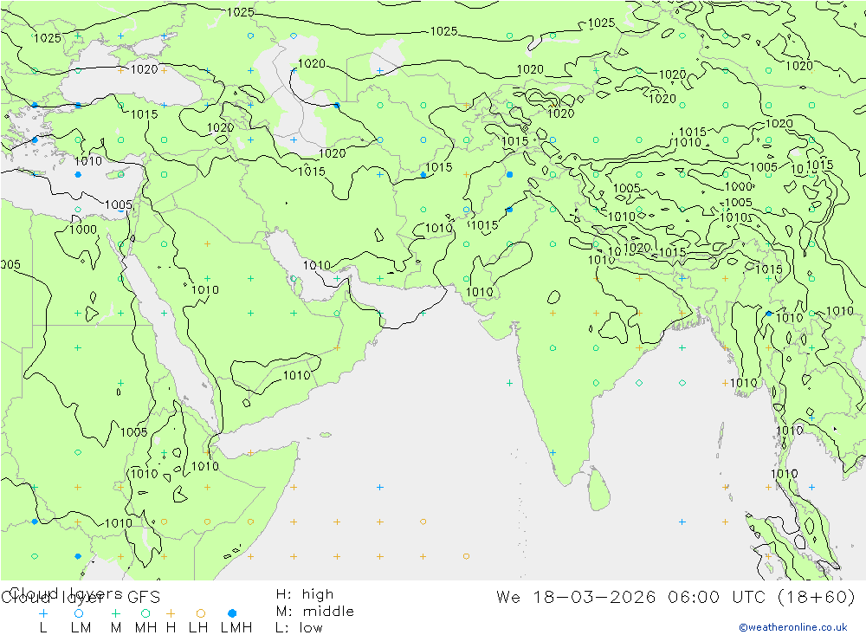The image size is (866, 635).
Task: Click the forecast date 'We 18-03-2026'
Action: 576,598
